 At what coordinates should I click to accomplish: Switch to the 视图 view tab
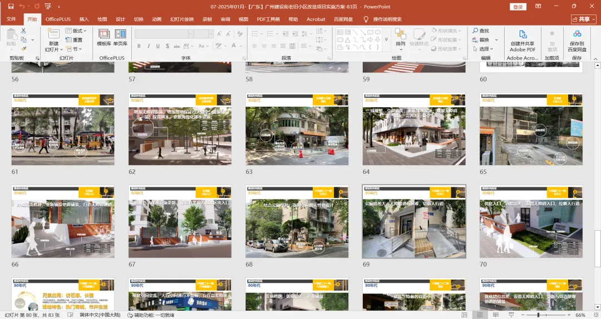[243, 19]
